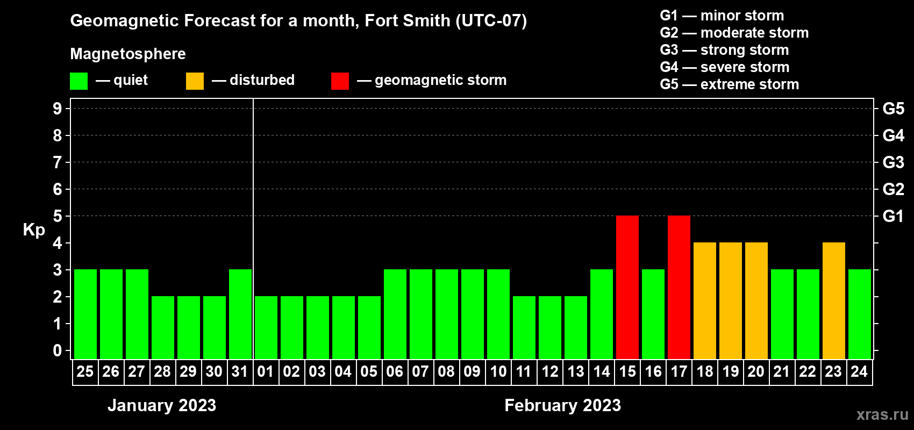Click the green quiet legend swatch
The width and height of the screenshot is (914, 430).
coord(78,81)
